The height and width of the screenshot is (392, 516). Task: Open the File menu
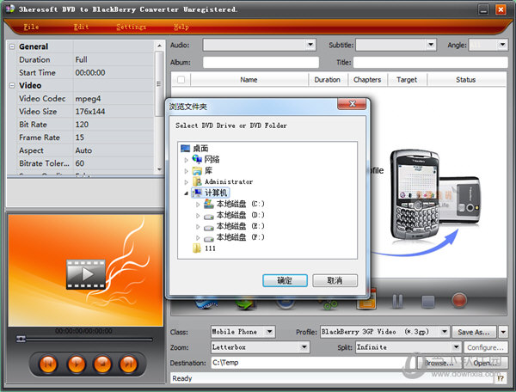tap(31, 27)
